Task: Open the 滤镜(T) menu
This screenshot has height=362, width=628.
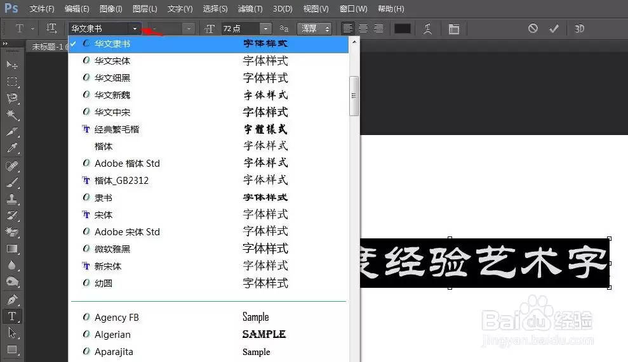Action: [250, 8]
